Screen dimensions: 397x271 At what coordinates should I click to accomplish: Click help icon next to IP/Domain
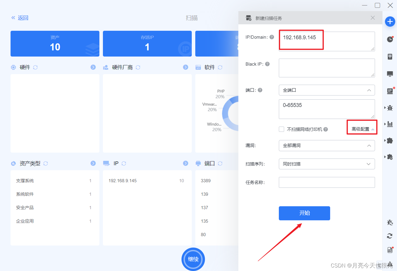tap(272, 37)
